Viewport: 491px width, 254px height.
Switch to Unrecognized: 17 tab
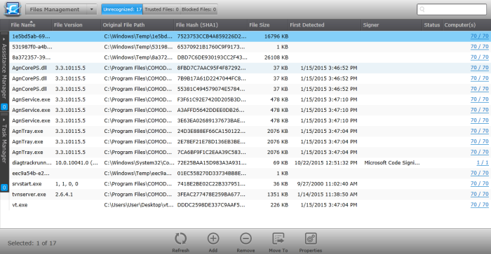(122, 9)
